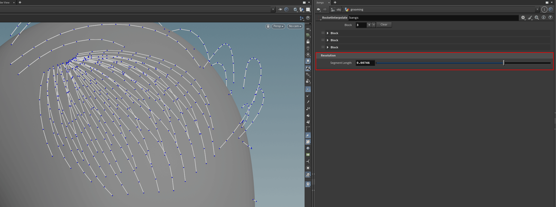Toggle the blue polygon face icon
Image resolution: width=556 pixels, height=207 pixels.
pos(308,135)
